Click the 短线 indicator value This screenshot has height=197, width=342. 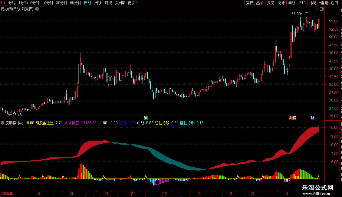tap(127, 123)
